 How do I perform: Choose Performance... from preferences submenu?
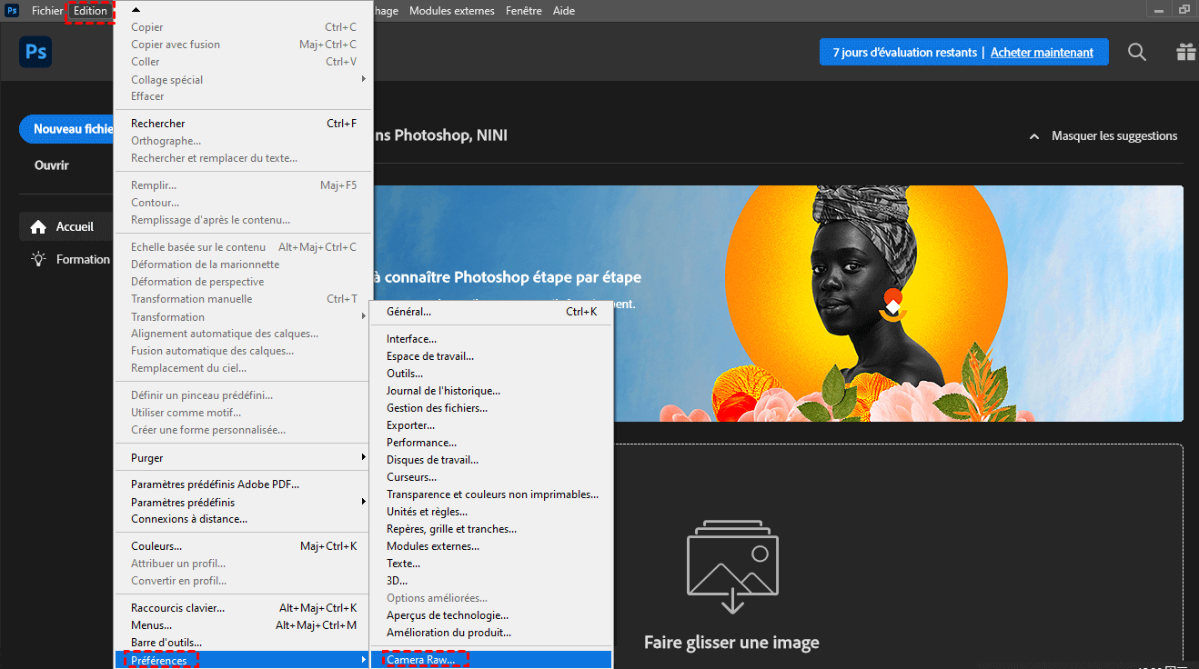point(421,443)
